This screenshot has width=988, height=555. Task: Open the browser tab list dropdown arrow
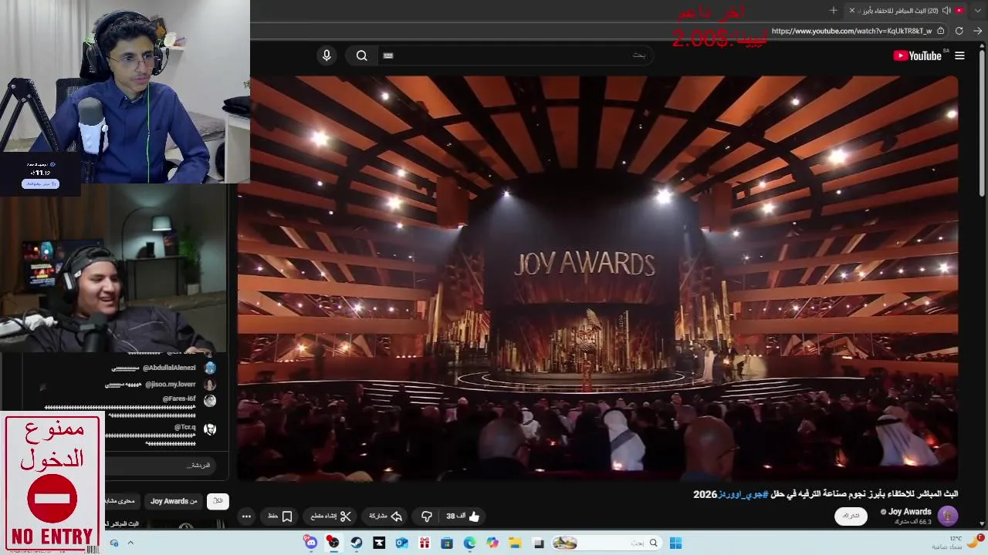coord(978,10)
